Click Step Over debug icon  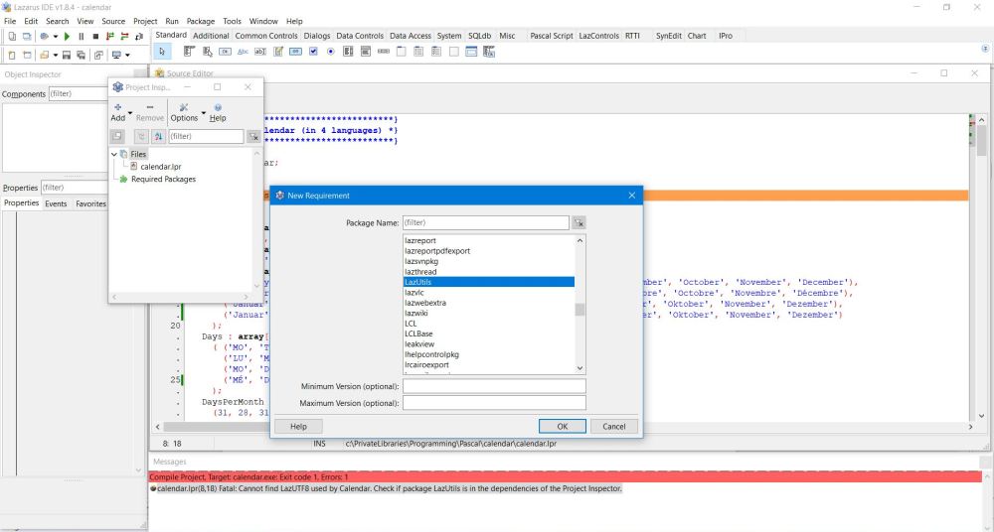coord(124,37)
